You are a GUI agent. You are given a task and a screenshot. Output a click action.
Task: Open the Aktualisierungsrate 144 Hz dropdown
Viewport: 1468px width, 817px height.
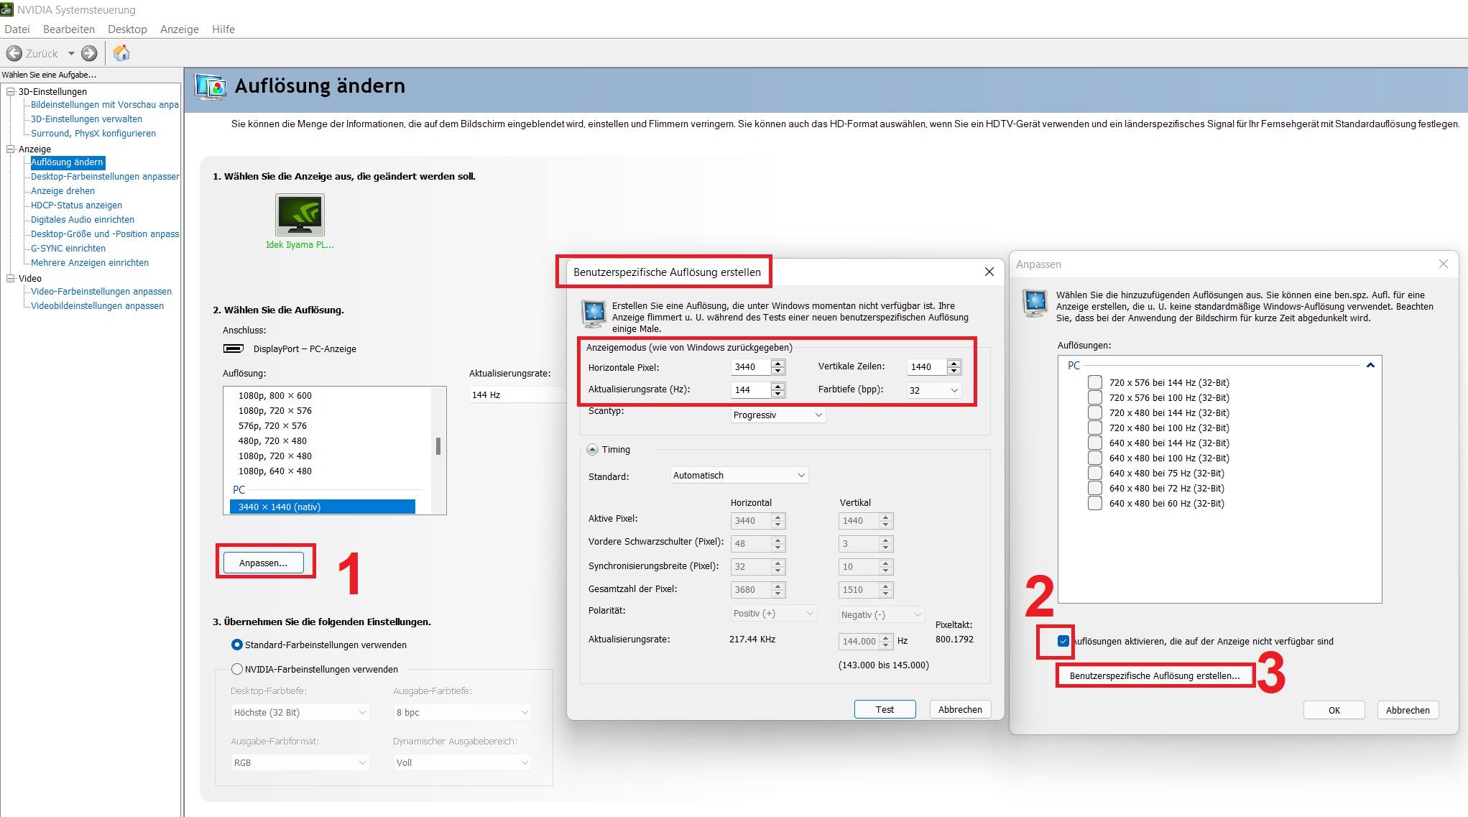pos(518,394)
